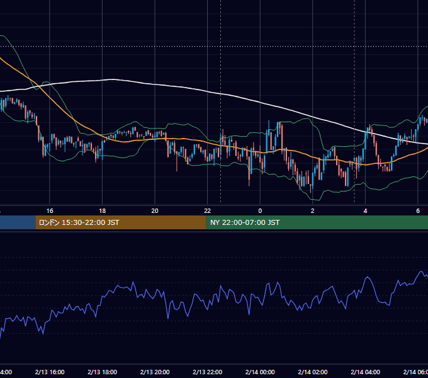Click the horizontal dotted price line

coord(214,46)
